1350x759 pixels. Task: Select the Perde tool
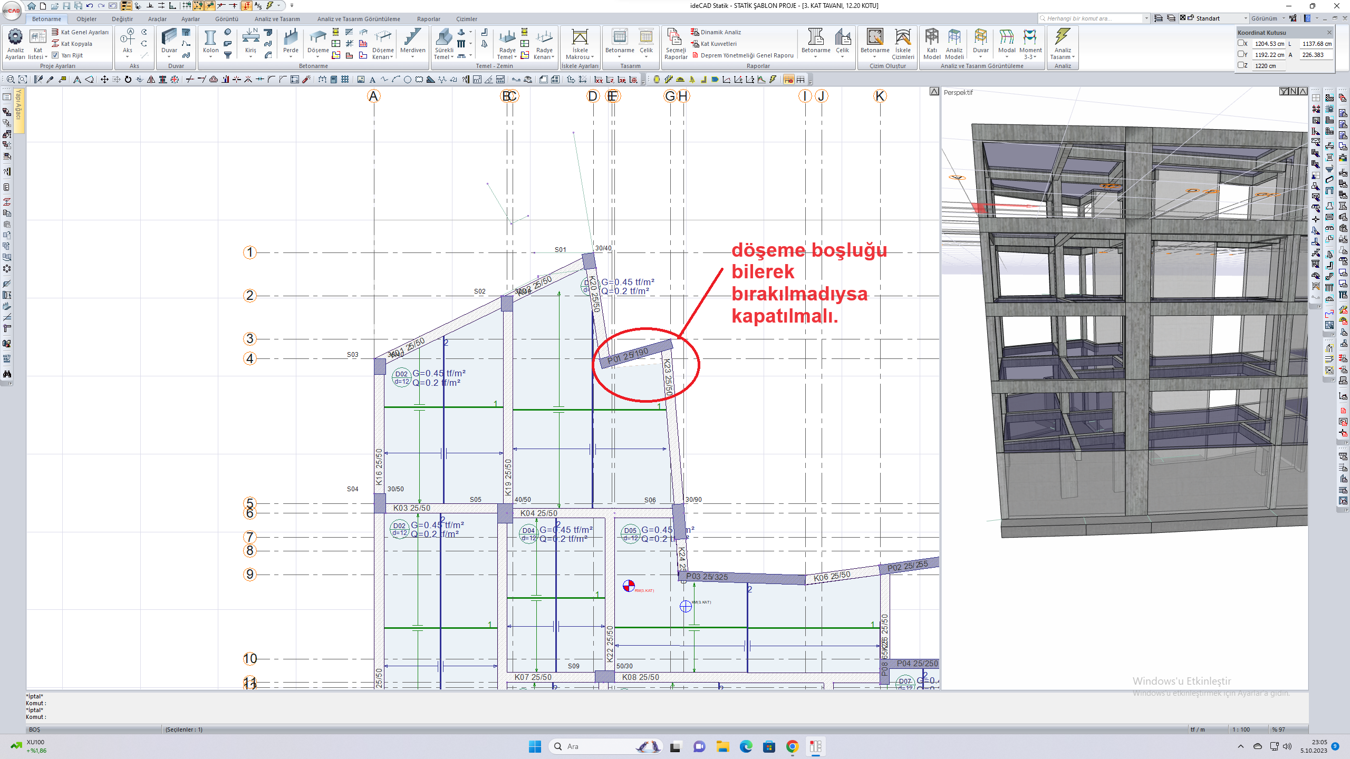point(291,42)
